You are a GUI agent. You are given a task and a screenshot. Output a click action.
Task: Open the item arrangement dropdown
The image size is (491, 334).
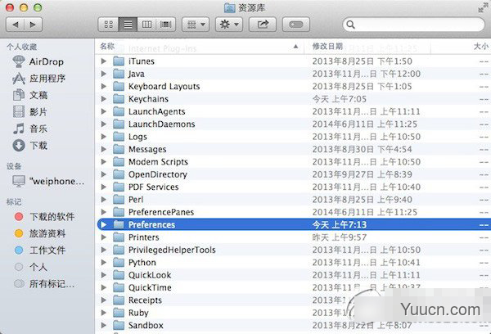point(196,25)
